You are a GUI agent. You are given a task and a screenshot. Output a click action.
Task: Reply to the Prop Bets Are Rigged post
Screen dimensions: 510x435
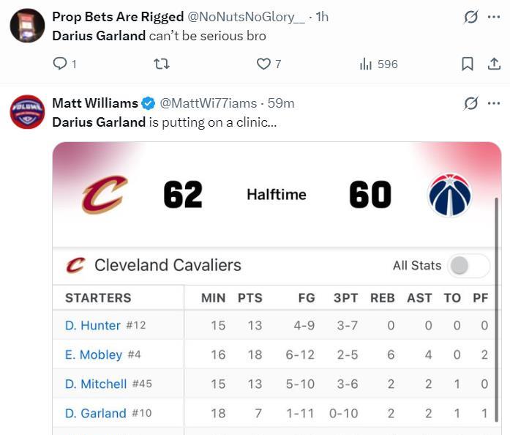point(60,64)
